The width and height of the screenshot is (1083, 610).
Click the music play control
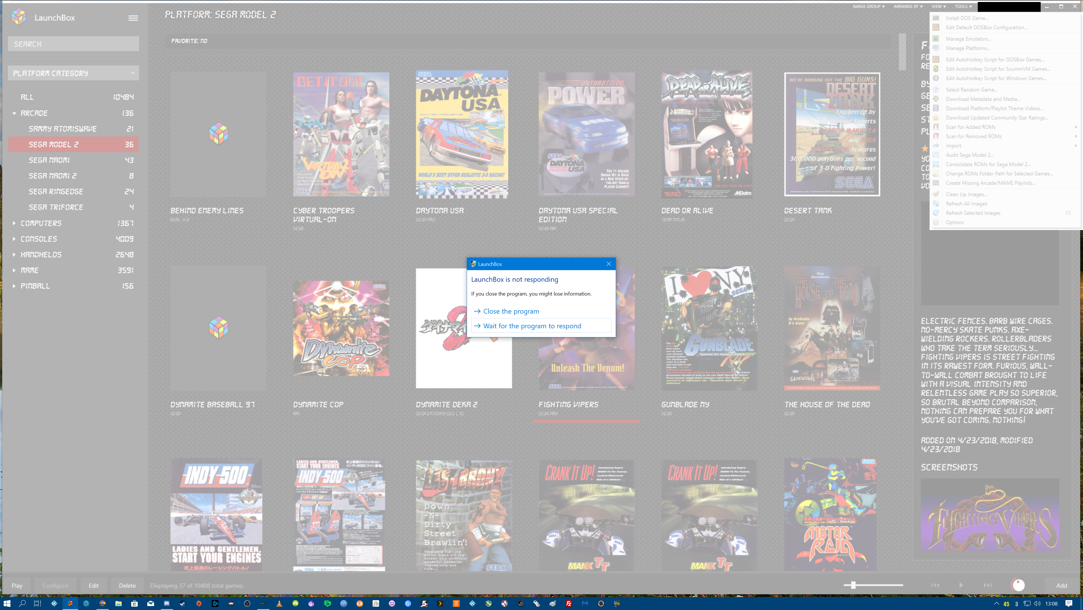961,585
